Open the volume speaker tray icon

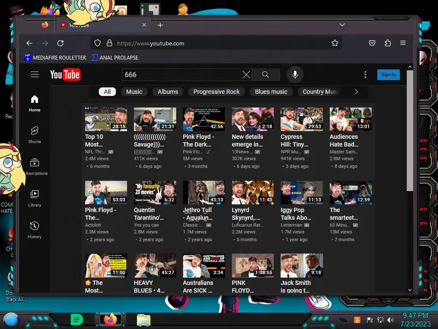pos(391,320)
